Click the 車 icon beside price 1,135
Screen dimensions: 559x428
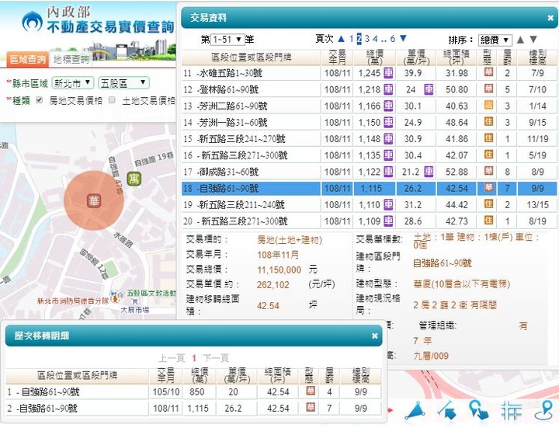388,155
